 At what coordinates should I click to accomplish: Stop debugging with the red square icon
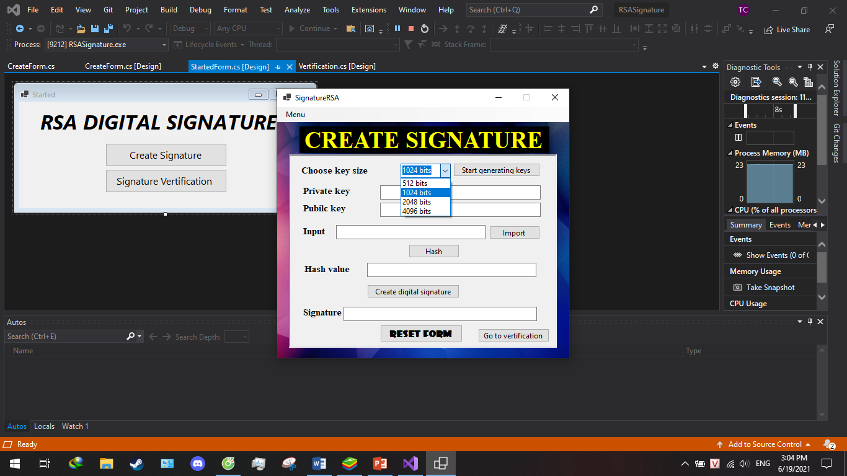pyautogui.click(x=410, y=29)
